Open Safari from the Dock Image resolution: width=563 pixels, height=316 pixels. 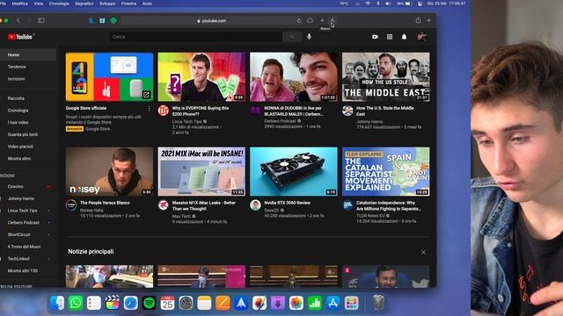[131, 303]
